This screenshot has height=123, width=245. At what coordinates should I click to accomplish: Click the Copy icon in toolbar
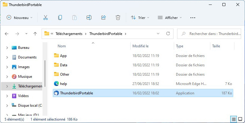tap(60, 17)
